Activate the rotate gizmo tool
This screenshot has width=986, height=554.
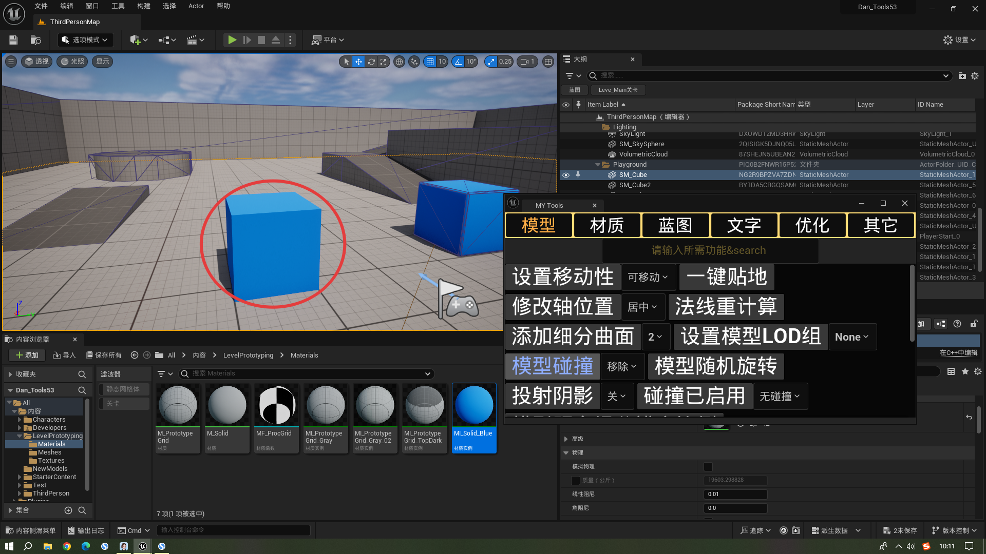pyautogui.click(x=371, y=62)
